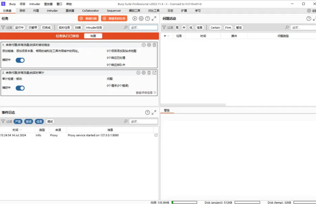The width and height of the screenshot is (316, 204).
Task: Open help for Issue activity panel
Action: tap(309, 18)
